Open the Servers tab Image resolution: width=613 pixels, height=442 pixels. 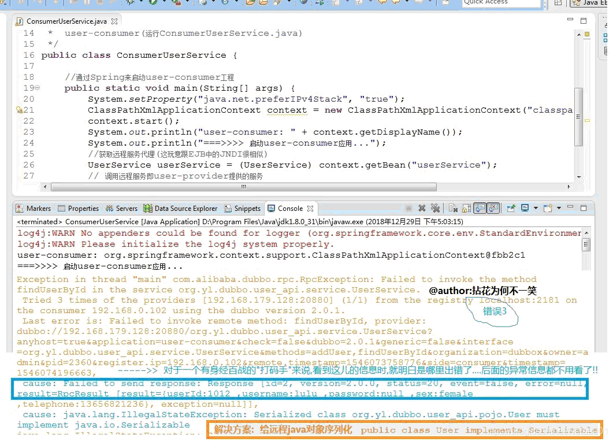coord(121,209)
